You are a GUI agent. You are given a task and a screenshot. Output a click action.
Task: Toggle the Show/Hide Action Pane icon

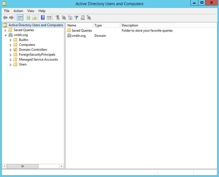[x=49, y=18]
